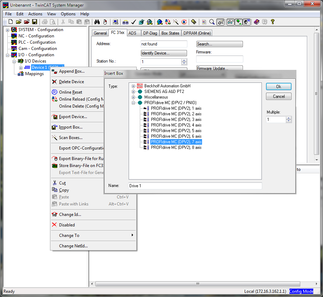The image size is (323, 297).
Task: Click the Generate Mappings toolbar icon
Action: [x=125, y=22]
